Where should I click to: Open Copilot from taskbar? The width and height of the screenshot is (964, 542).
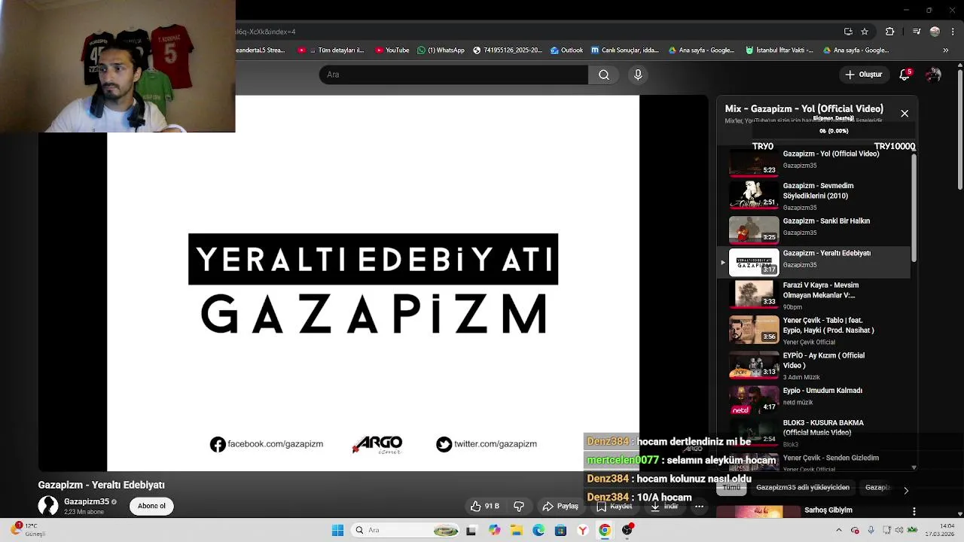point(494,530)
